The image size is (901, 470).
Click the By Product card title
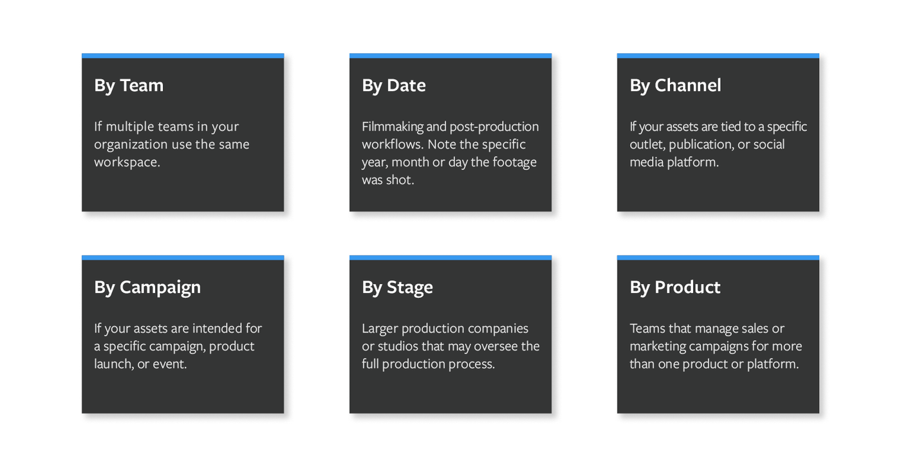[x=675, y=287]
